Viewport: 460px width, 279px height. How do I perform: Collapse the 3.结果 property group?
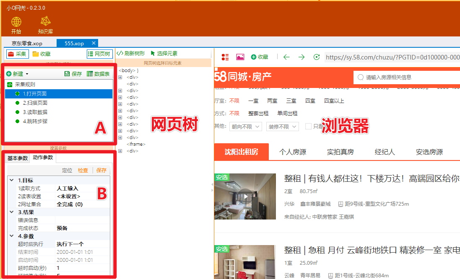[x=12, y=212]
